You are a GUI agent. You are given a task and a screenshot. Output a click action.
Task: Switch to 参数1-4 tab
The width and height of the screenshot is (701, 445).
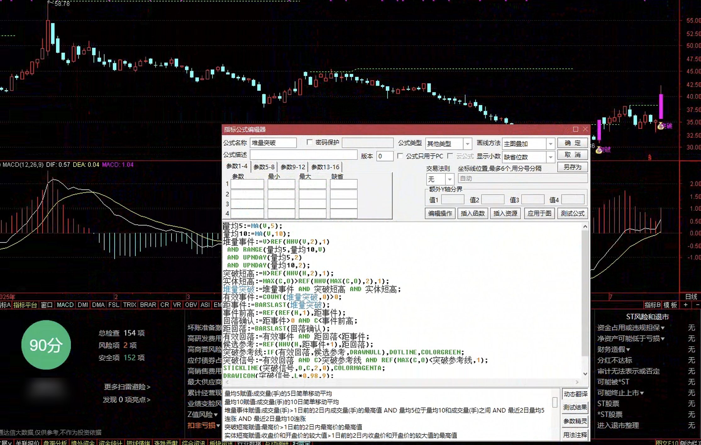coord(237,166)
